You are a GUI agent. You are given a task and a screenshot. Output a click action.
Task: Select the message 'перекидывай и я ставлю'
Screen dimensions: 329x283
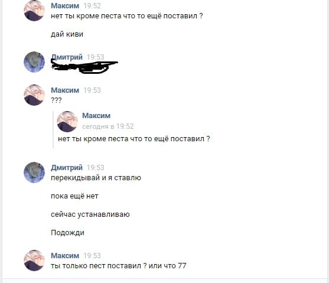pyautogui.click(x=96, y=178)
